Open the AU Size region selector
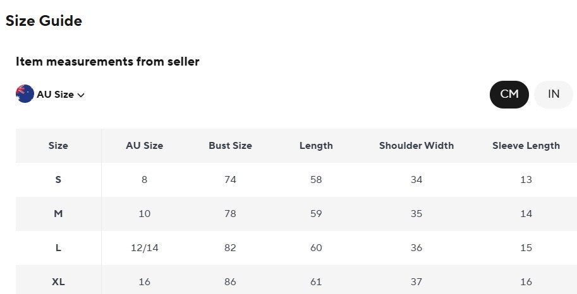This screenshot has height=294, width=577. click(51, 94)
